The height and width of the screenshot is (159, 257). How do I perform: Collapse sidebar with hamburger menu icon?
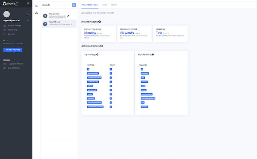coord(28,3)
